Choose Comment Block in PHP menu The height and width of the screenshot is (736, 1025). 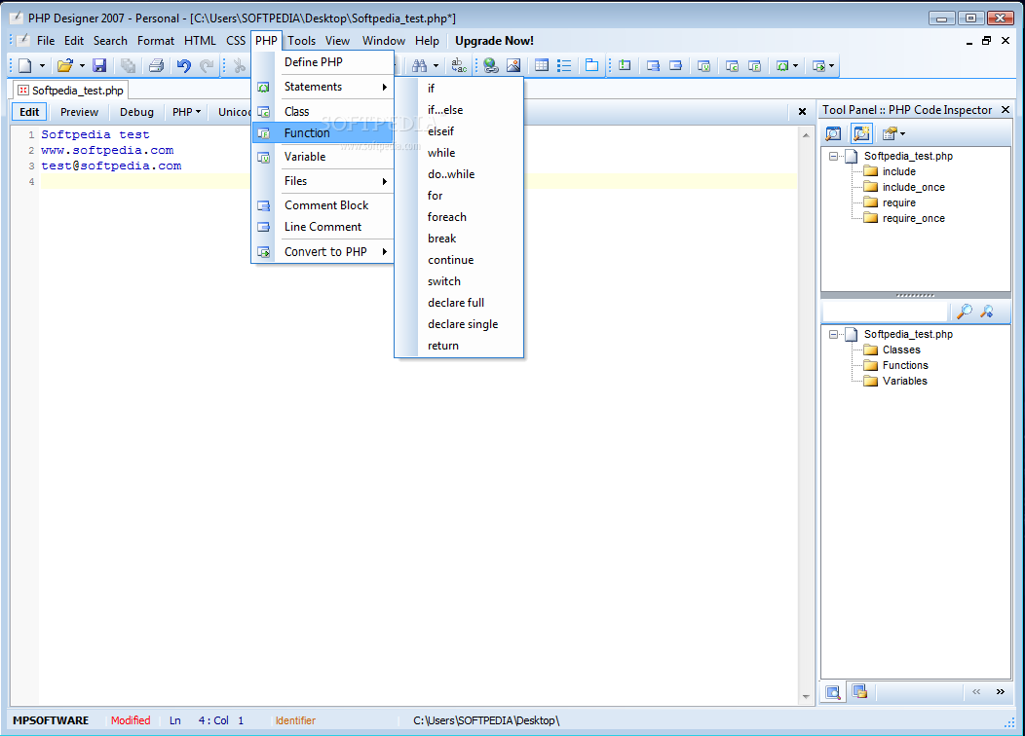pyautogui.click(x=326, y=205)
